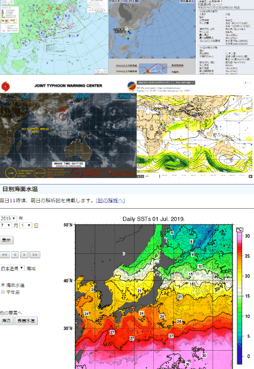Viewport: 254px width, 369px height.
Task: Click the orange MEDIUM circle legend icon
Action: coord(40,173)
